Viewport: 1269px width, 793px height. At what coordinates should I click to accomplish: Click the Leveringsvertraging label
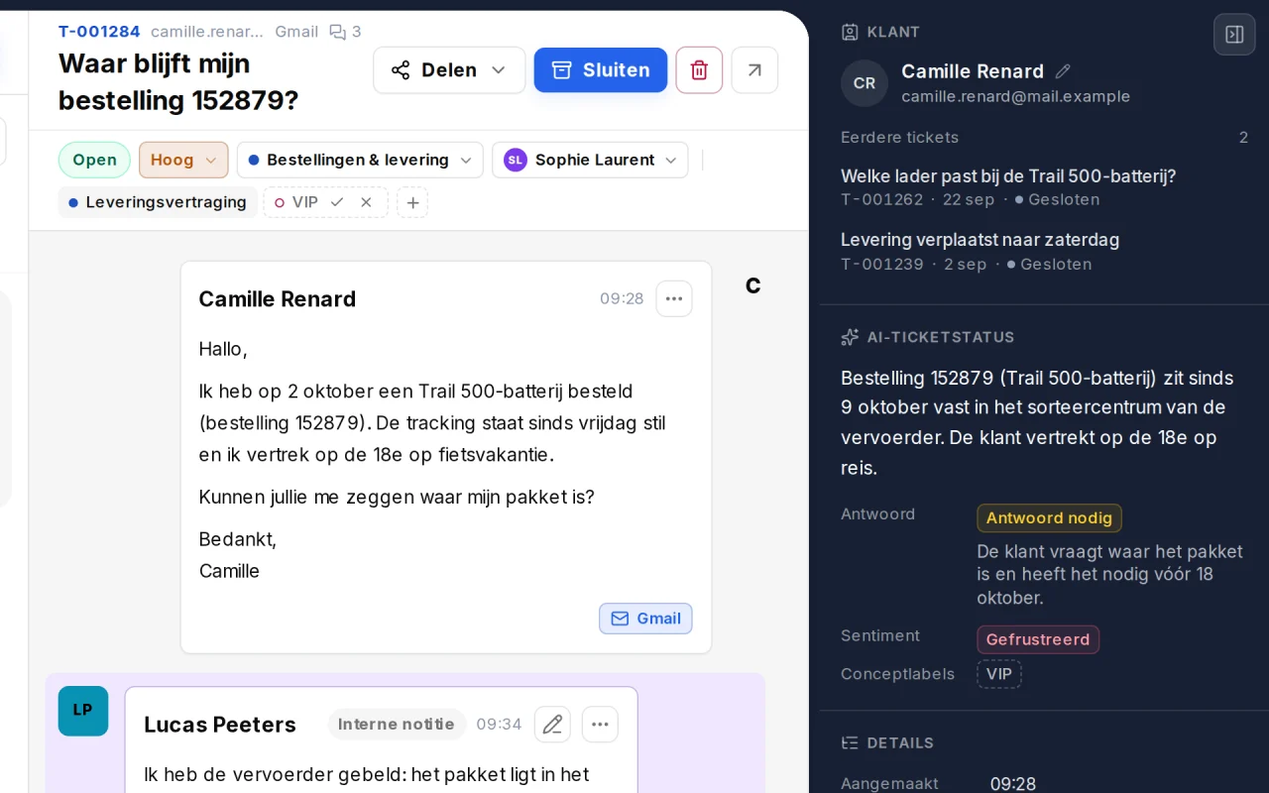point(158,202)
